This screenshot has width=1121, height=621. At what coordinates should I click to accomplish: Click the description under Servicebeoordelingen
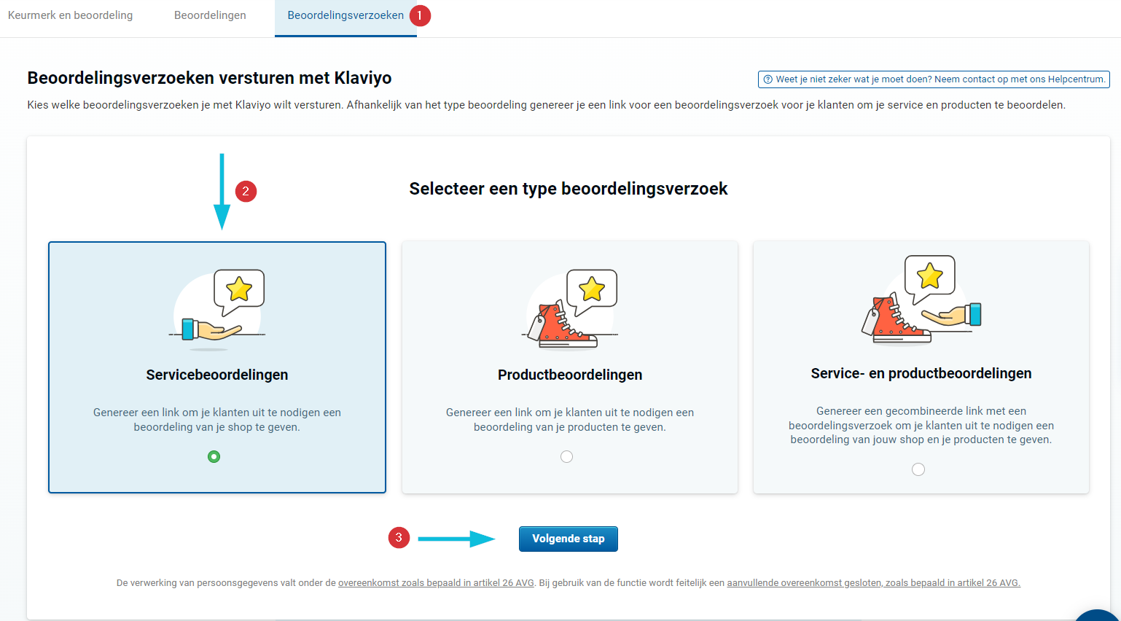[217, 420]
